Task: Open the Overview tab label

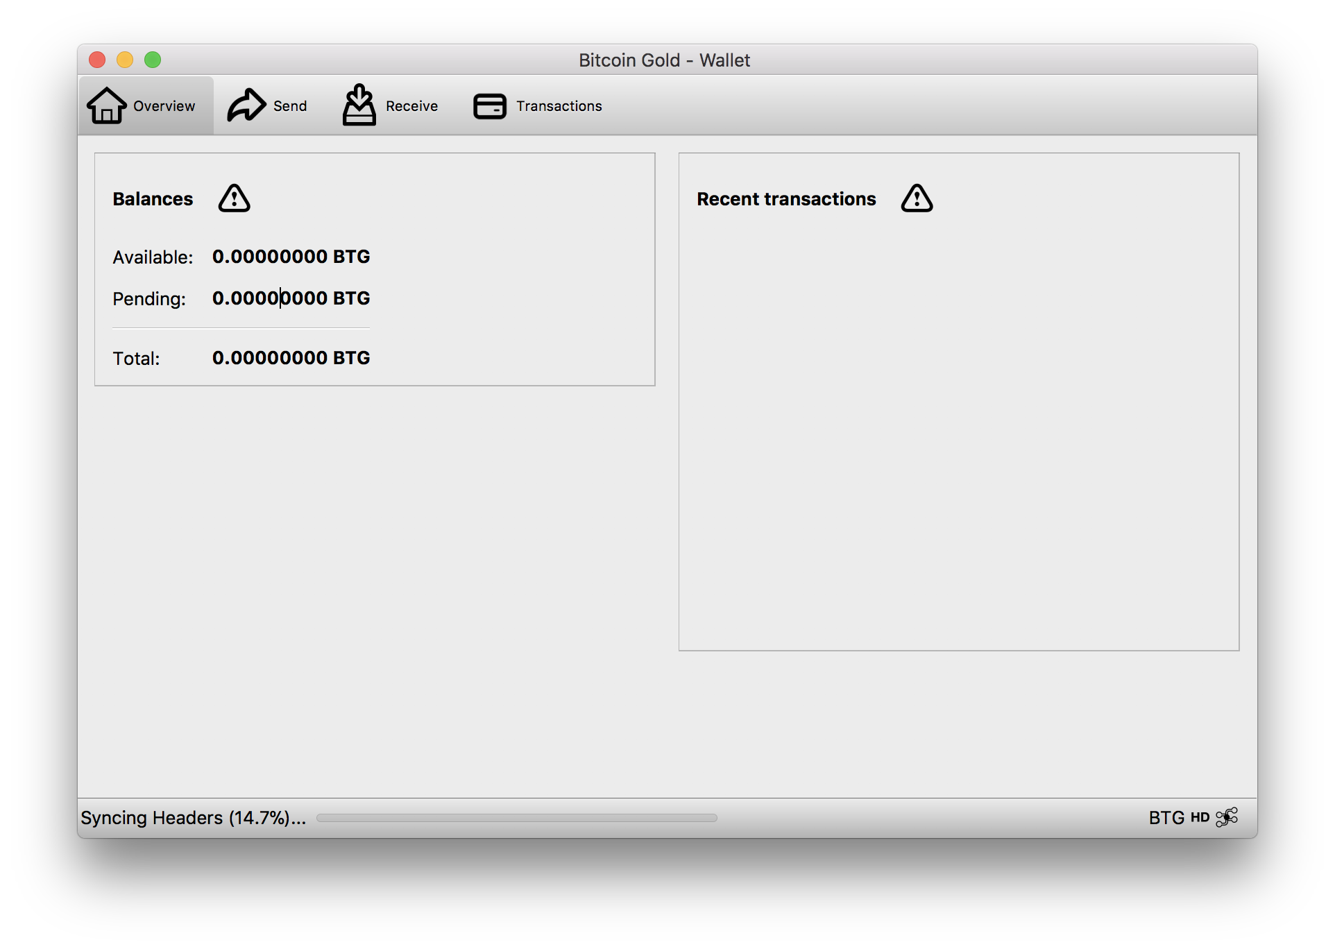Action: (164, 106)
